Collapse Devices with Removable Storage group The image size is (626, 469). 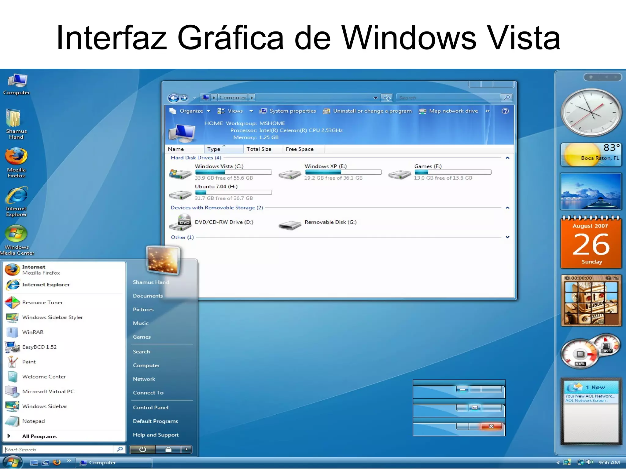click(507, 208)
